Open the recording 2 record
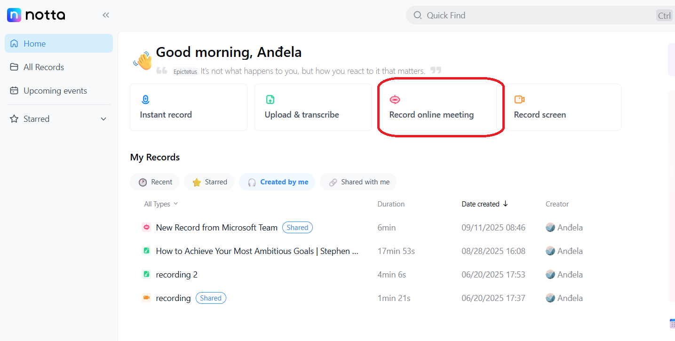675x341 pixels. coord(176,275)
